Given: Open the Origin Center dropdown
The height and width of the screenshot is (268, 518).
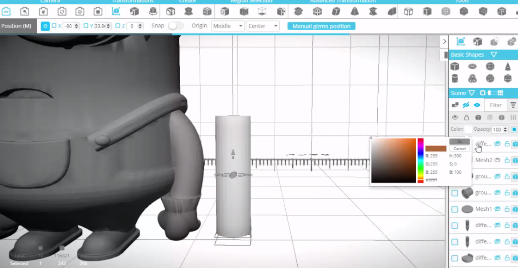Looking at the screenshot, I should [263, 26].
